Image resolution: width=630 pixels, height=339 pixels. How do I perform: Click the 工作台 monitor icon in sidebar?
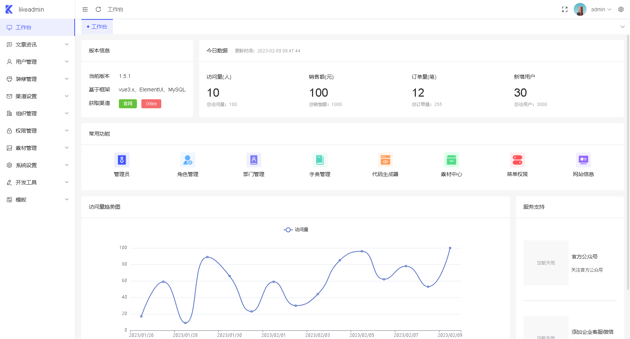pyautogui.click(x=9, y=27)
